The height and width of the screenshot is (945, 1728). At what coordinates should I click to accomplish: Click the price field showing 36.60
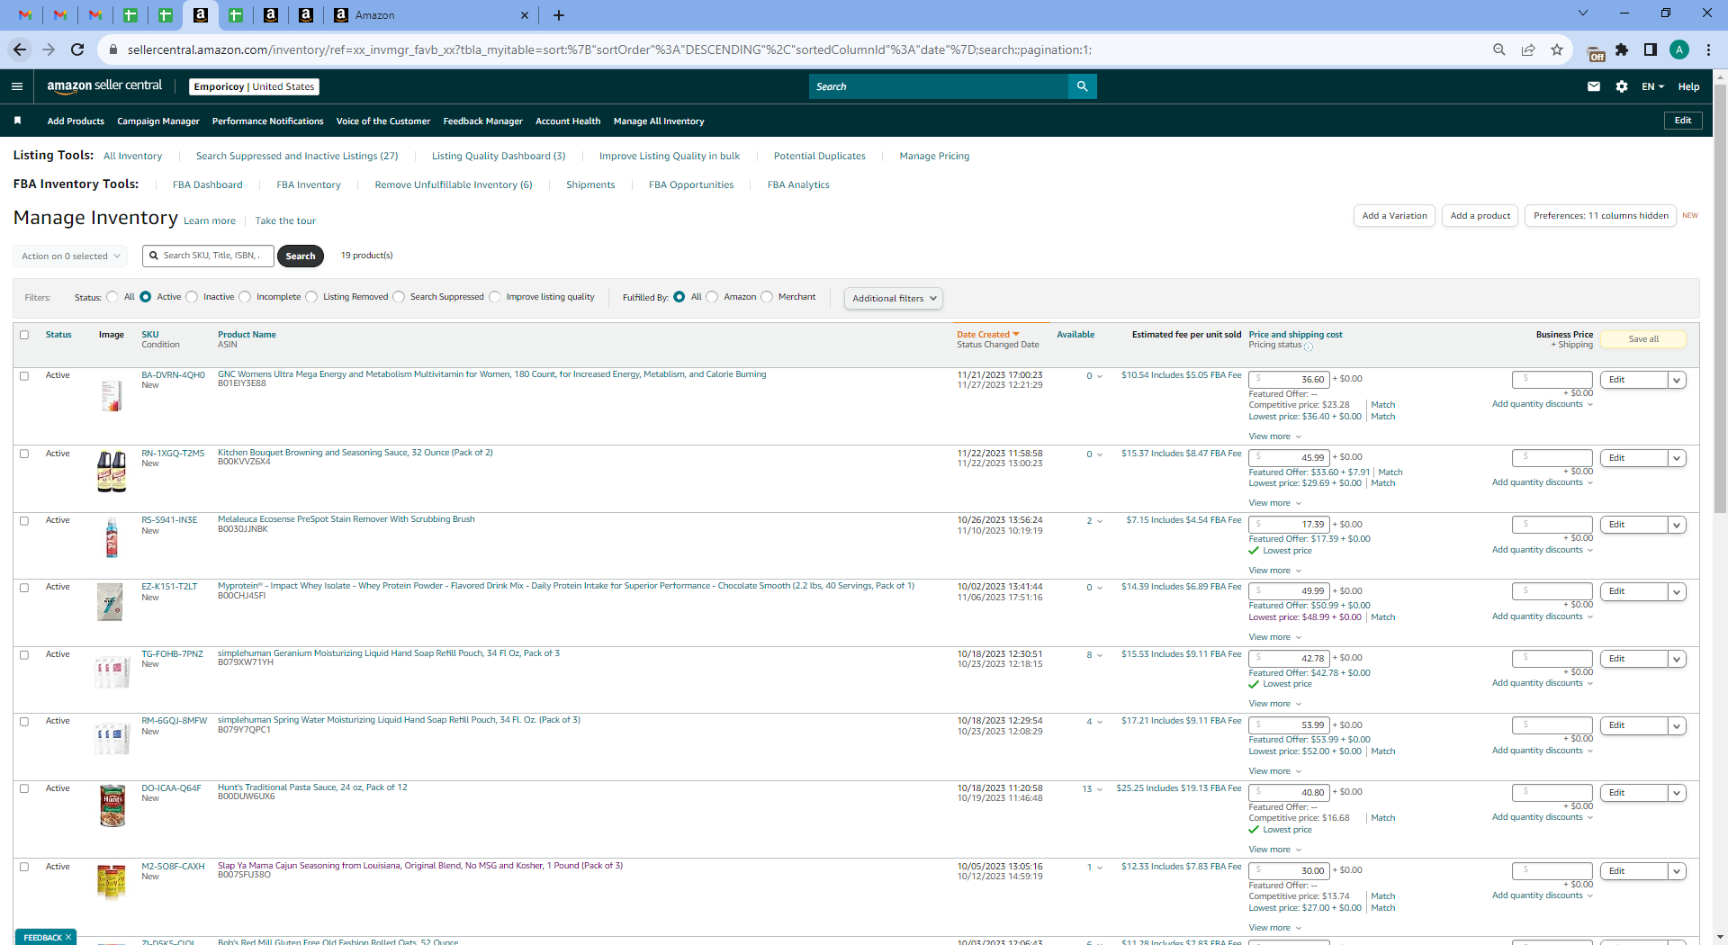pos(1288,380)
